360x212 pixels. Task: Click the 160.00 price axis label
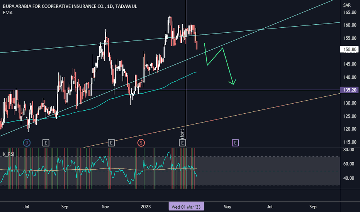click(x=350, y=25)
